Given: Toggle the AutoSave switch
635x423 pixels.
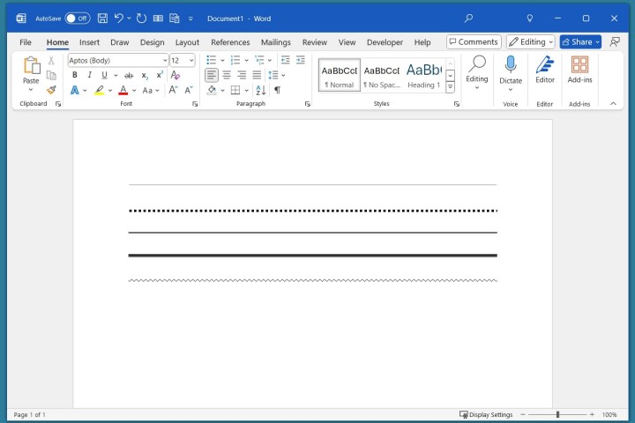Looking at the screenshot, I should click(x=78, y=18).
